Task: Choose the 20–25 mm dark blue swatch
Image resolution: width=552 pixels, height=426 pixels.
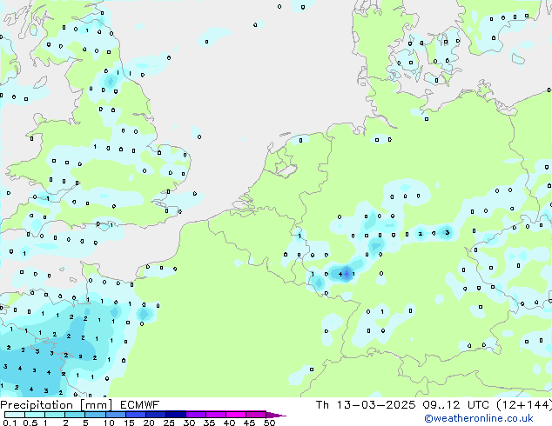Action: (156, 415)
